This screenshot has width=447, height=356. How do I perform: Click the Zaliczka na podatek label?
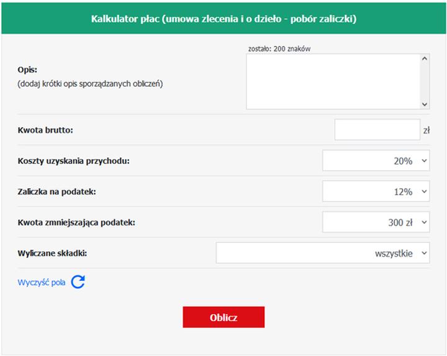pyautogui.click(x=57, y=191)
